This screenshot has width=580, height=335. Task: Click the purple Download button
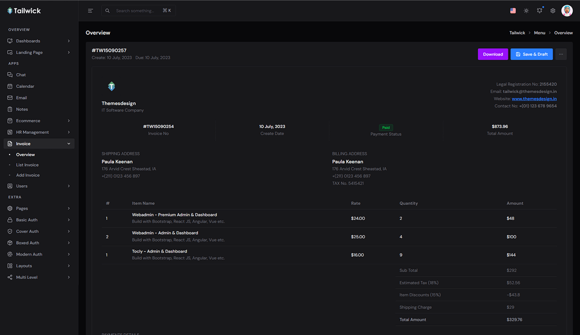point(493,54)
